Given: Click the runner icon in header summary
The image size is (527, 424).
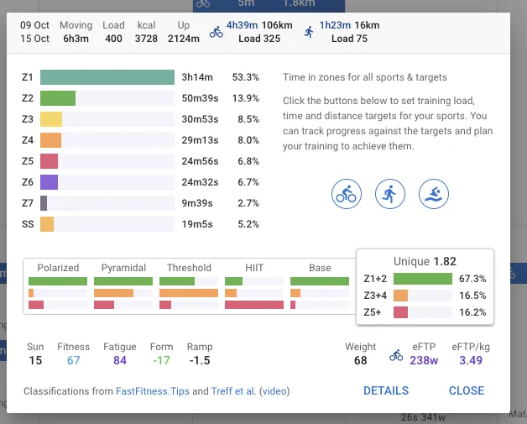Looking at the screenshot, I should [x=309, y=32].
